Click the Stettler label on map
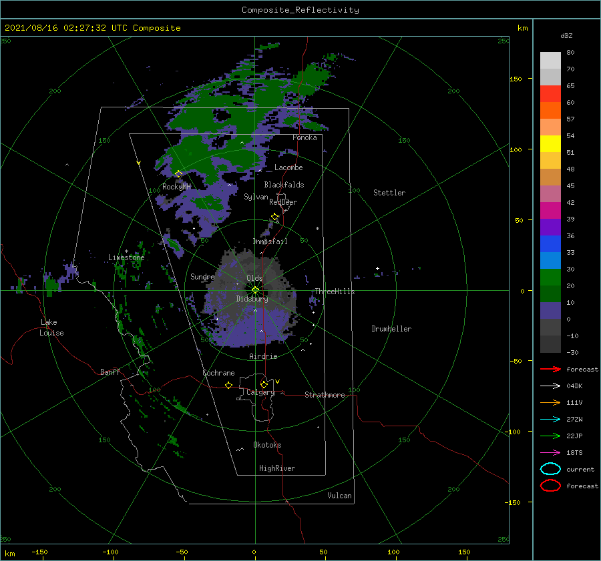Screen dimensions: 601x561 tap(389, 193)
